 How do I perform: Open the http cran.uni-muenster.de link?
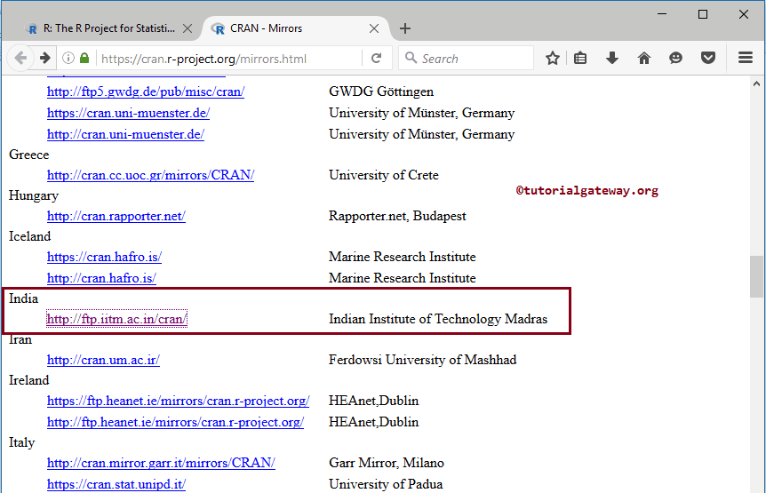tap(125, 134)
